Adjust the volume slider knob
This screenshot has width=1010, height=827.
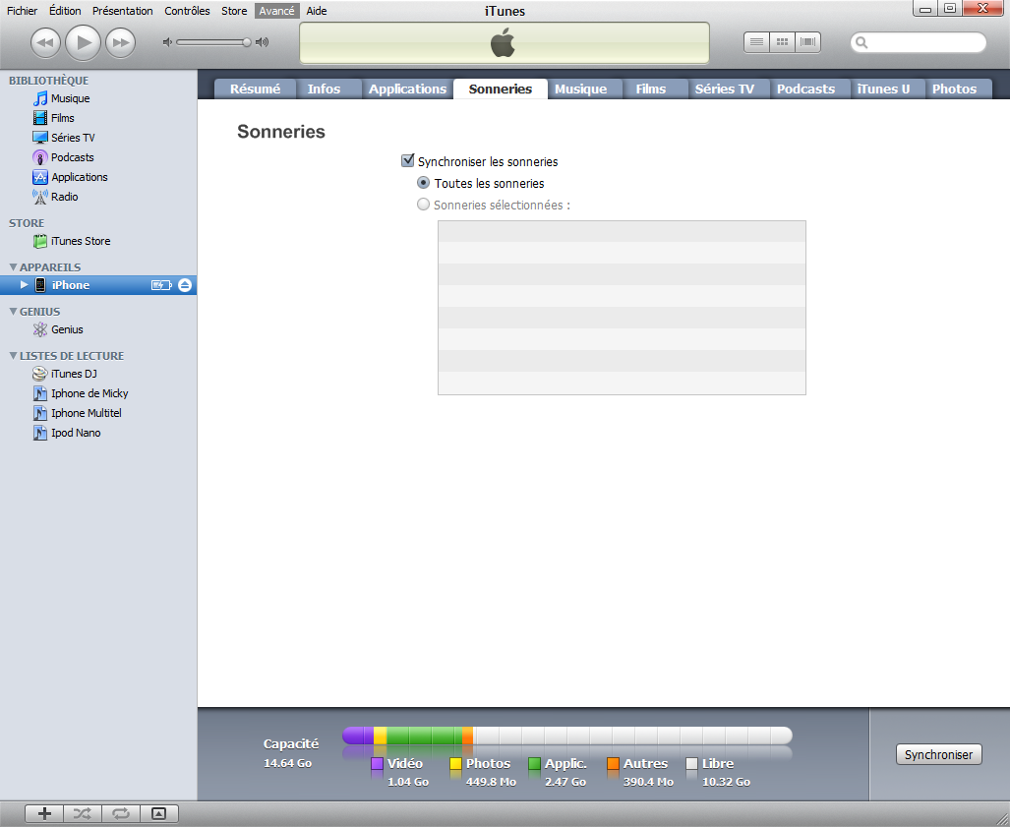coord(246,42)
